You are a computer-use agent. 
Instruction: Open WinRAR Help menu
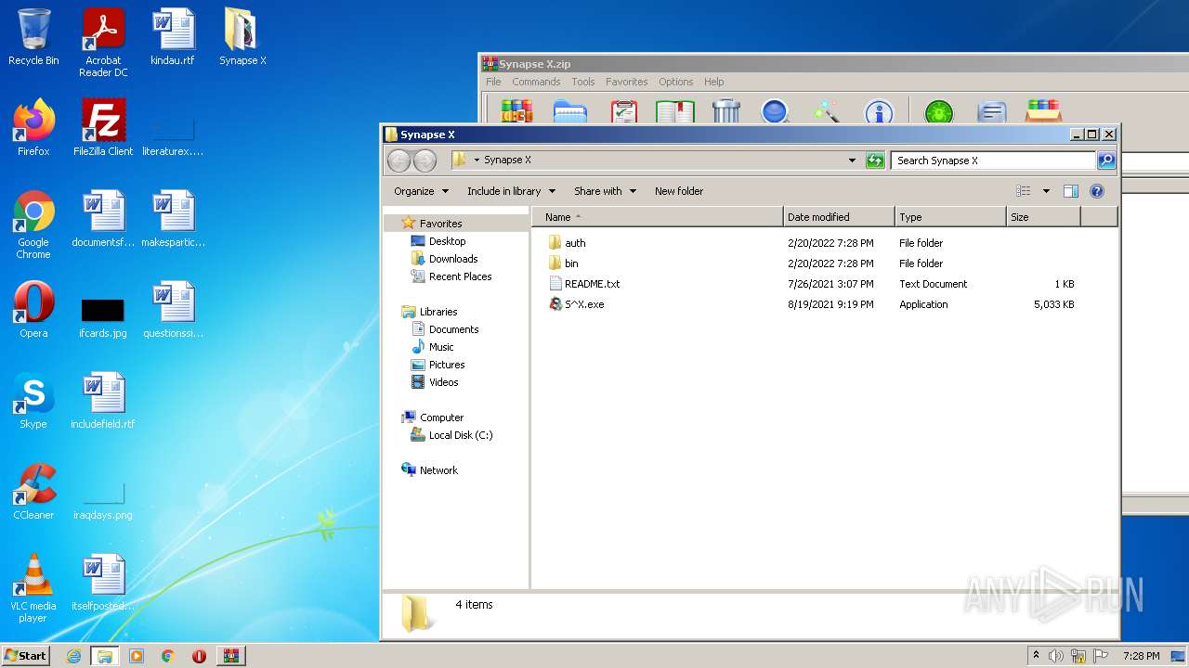(713, 82)
